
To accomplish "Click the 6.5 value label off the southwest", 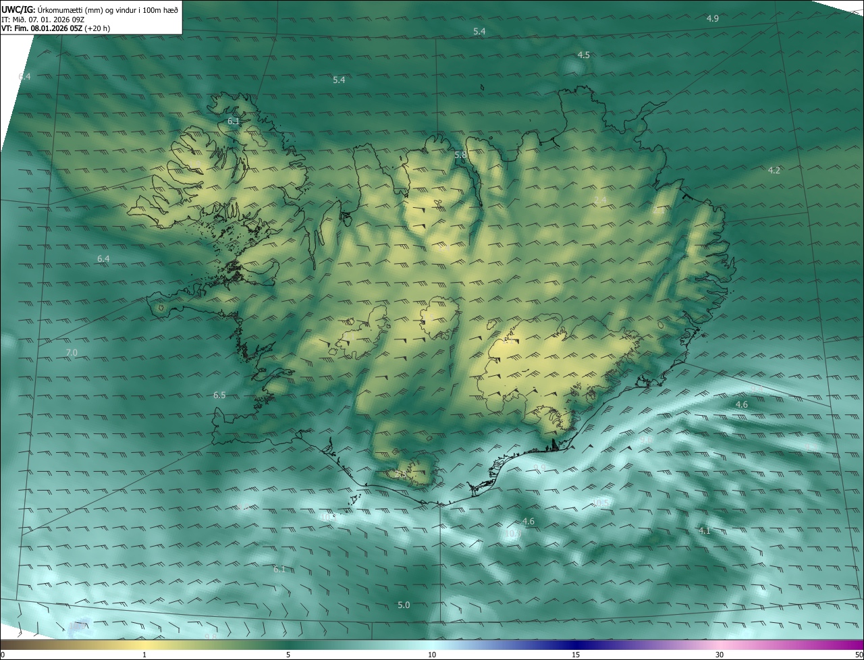I will [x=219, y=395].
